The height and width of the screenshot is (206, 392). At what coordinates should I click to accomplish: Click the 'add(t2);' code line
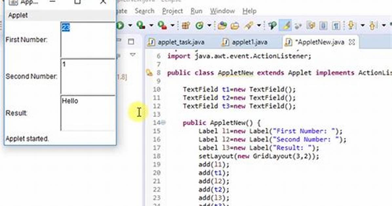tap(214, 190)
